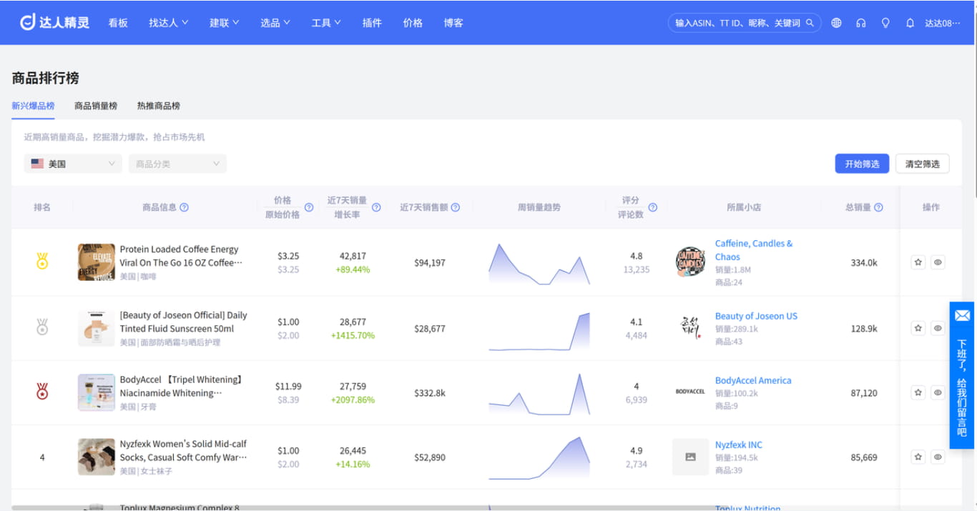Star the Protein Loaded Coffee product
The width and height of the screenshot is (977, 511).
point(918,262)
